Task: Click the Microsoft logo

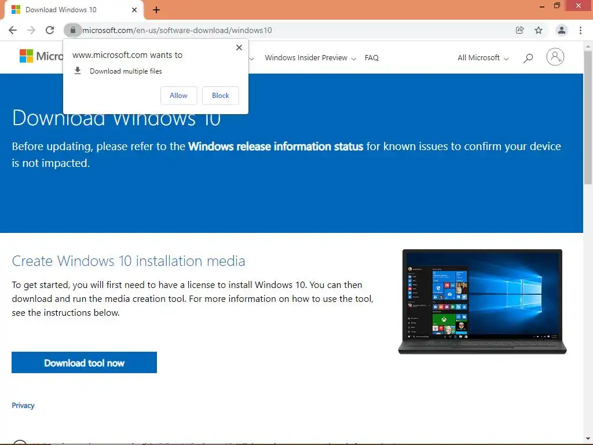Action: click(41, 56)
